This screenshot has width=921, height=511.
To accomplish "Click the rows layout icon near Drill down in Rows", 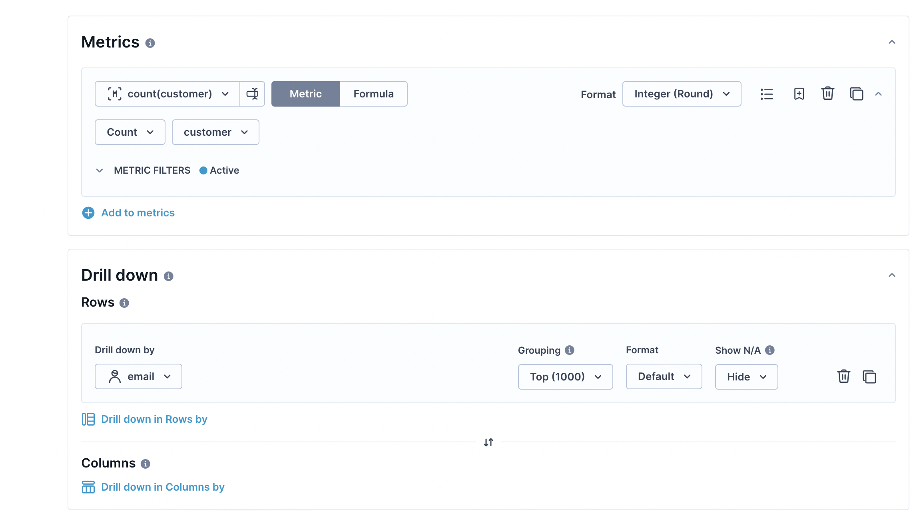I will (88, 419).
